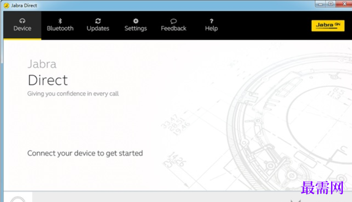This screenshot has width=352, height=202.
Task: Go to the Settings tab
Action: coord(135,25)
